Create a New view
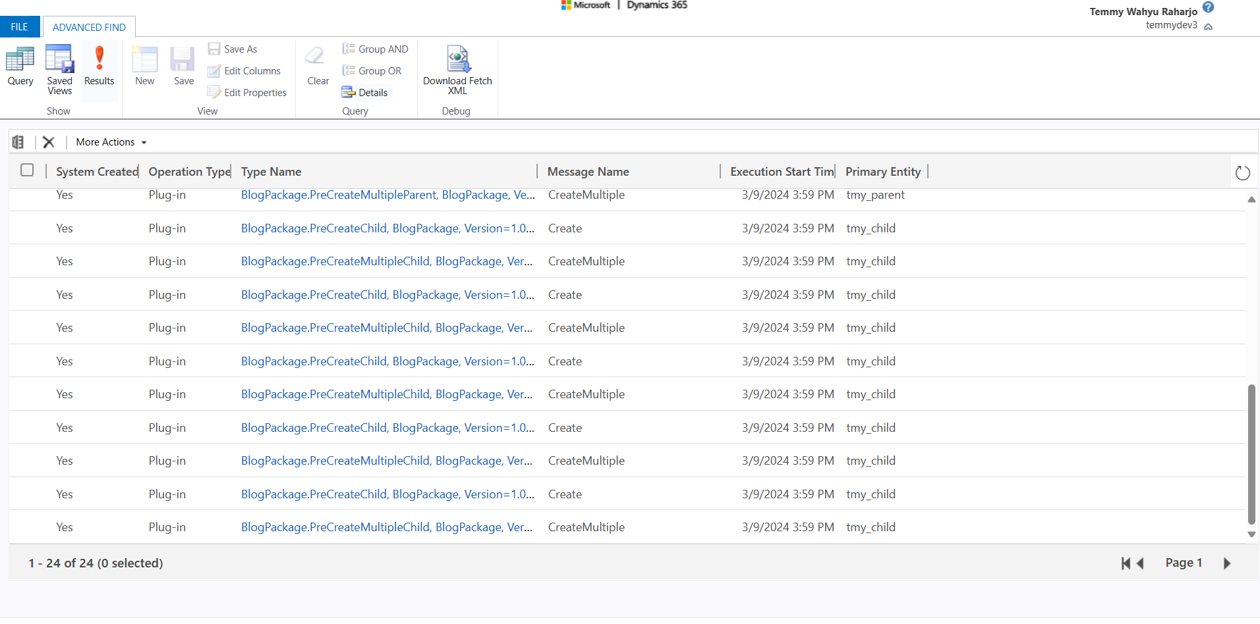This screenshot has height=624, width=1260. pyautogui.click(x=145, y=66)
